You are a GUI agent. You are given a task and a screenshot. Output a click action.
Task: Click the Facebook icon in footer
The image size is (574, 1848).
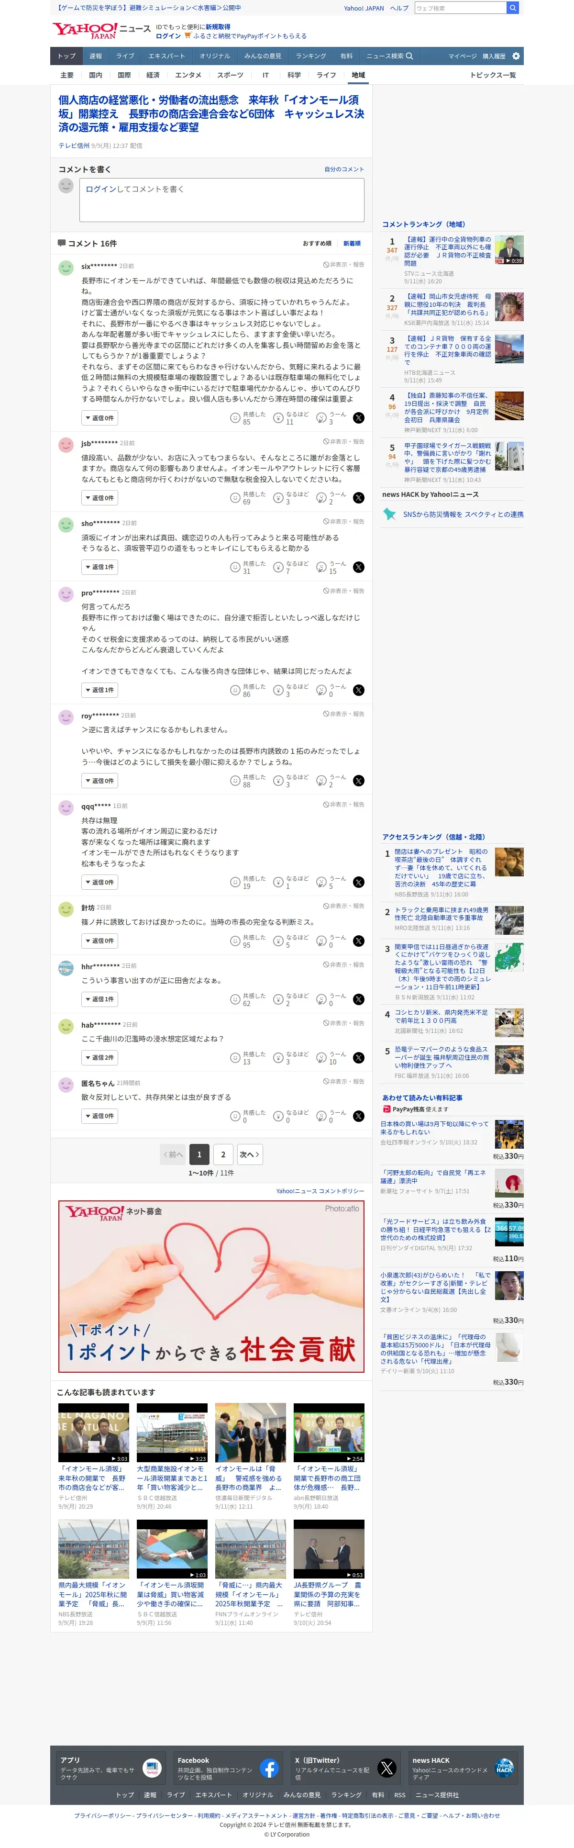[269, 1769]
